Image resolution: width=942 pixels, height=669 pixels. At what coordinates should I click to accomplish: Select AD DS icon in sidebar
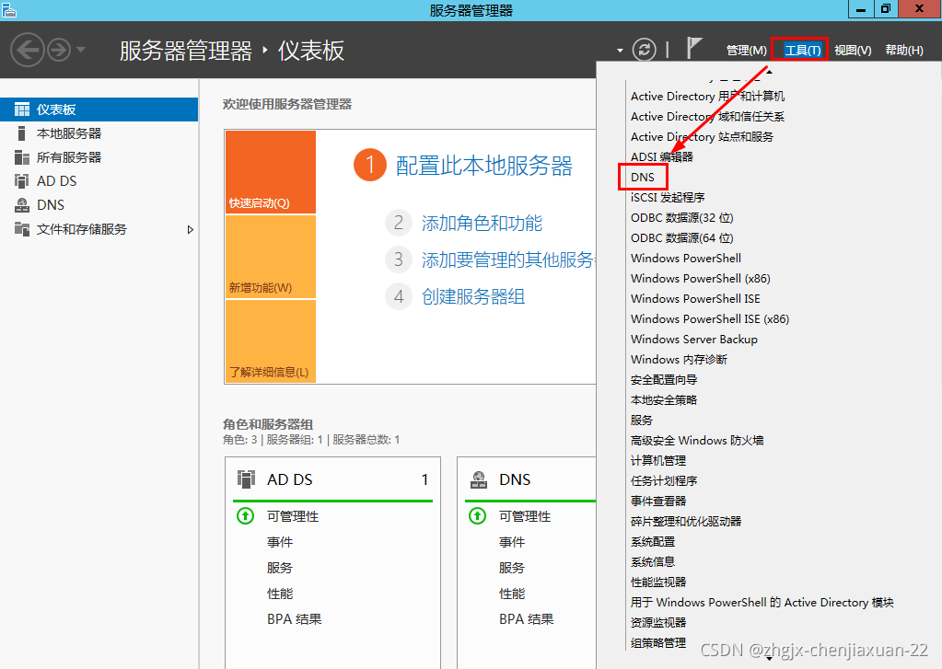point(21,180)
